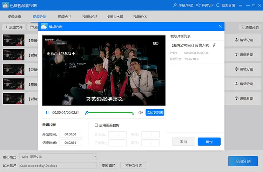Mute audio using the speaker icon
Image resolution: width=263 pixels, height=172 pixels.
click(141, 113)
